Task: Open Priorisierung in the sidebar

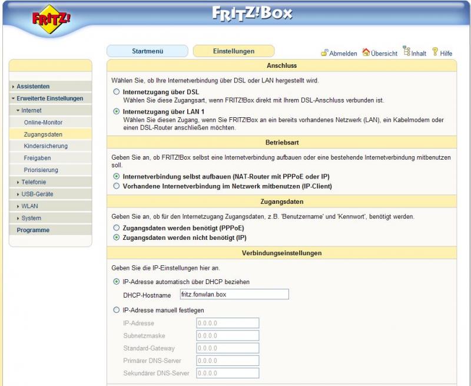Action: 51,170
